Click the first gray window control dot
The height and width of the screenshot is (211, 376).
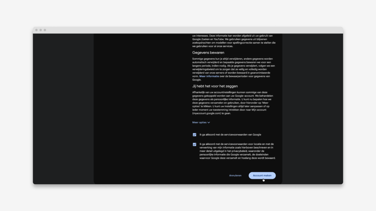36,30
